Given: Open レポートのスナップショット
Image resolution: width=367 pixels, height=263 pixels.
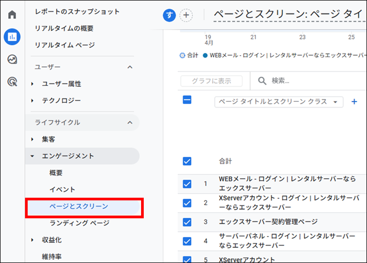Looking at the screenshot, I should [x=77, y=12].
